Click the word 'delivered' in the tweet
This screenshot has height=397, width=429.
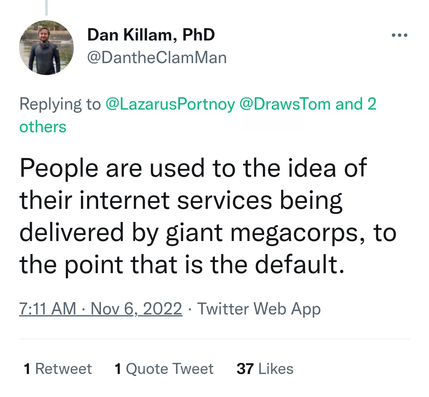pyautogui.click(x=71, y=232)
